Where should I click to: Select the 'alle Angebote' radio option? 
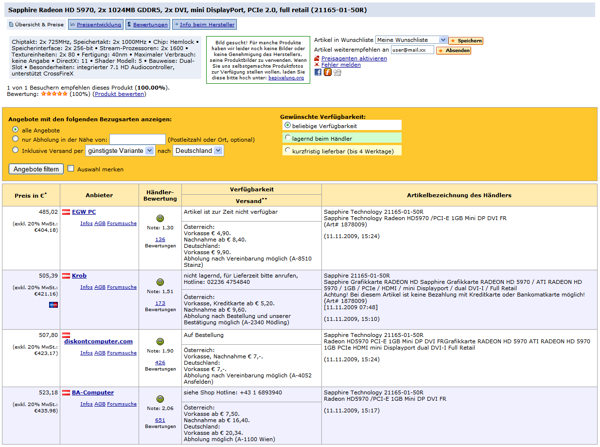[x=16, y=130]
